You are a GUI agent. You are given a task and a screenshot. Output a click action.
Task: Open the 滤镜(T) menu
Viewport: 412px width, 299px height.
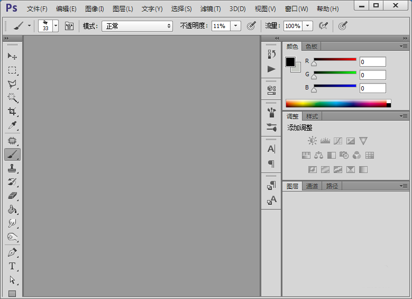210,9
